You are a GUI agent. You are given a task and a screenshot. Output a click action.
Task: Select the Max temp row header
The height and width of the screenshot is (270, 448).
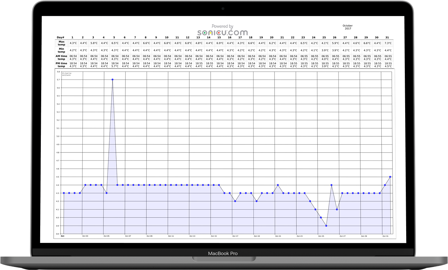point(61,43)
